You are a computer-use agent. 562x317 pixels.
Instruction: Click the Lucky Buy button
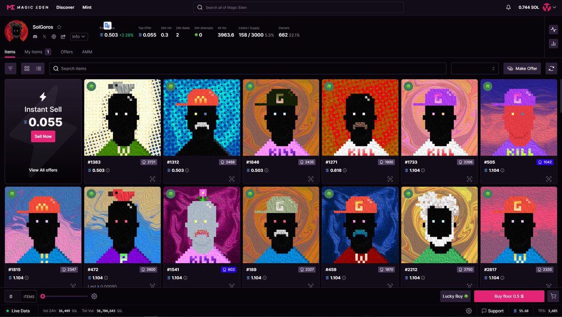(x=455, y=296)
